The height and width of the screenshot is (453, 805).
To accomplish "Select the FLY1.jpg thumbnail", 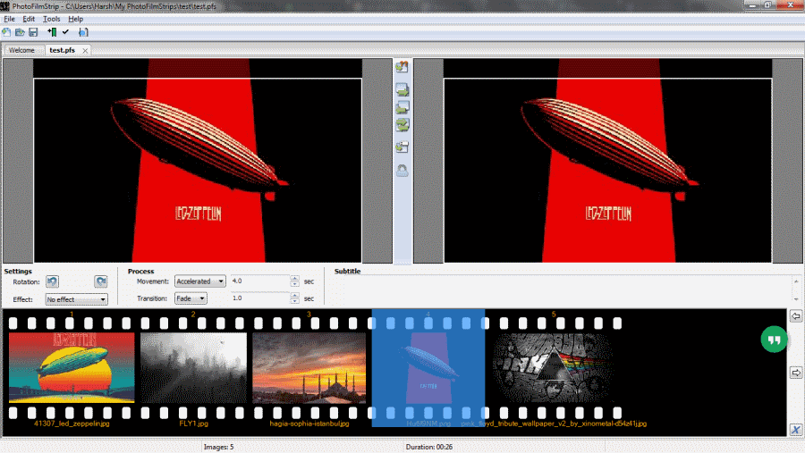I will (x=193, y=367).
